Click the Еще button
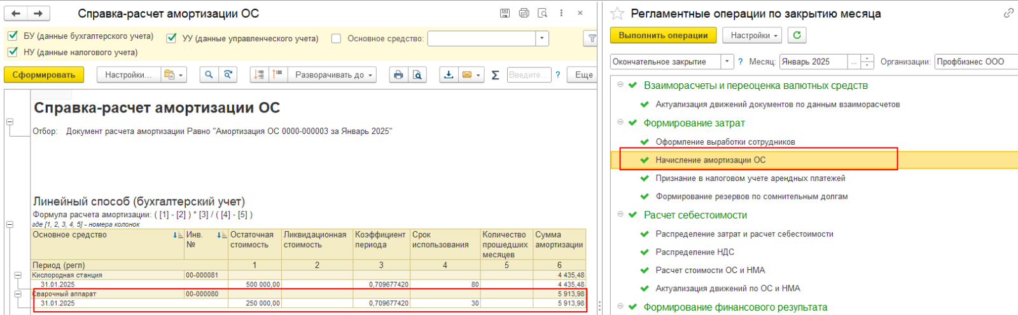1018x315 pixels. (583, 75)
